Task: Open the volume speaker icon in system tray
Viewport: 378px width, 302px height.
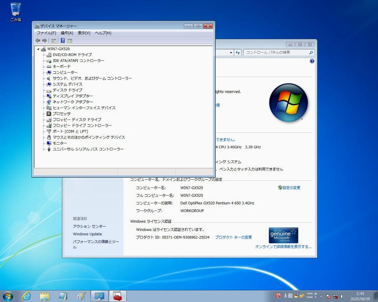Action: [342, 296]
